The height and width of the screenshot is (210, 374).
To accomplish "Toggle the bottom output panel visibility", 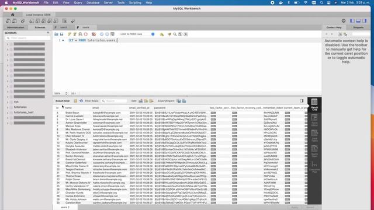I will [358, 21].
